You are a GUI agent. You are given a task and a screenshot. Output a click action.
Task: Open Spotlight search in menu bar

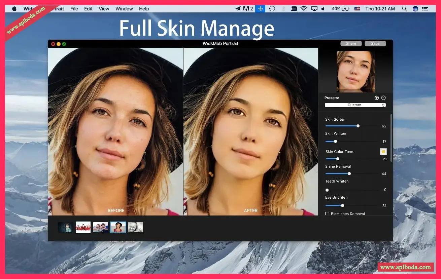tap(404, 9)
